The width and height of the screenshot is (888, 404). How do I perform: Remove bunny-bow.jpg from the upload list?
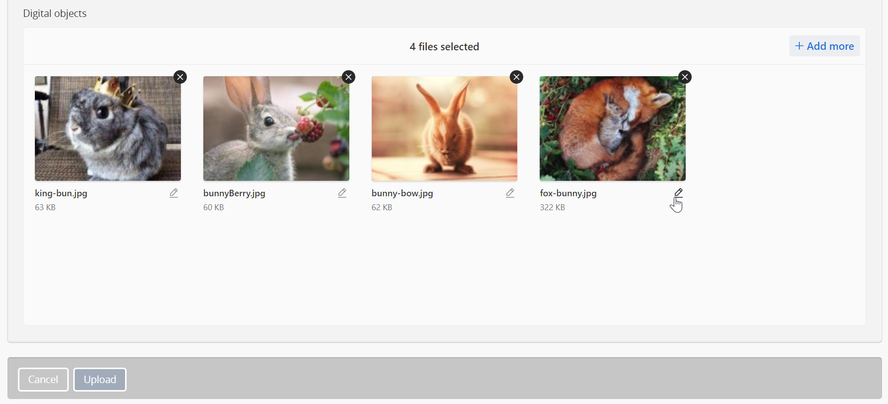pyautogui.click(x=516, y=77)
